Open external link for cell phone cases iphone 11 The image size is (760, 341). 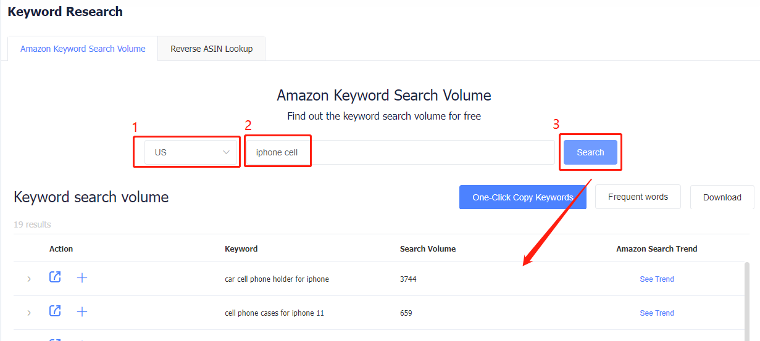55,311
